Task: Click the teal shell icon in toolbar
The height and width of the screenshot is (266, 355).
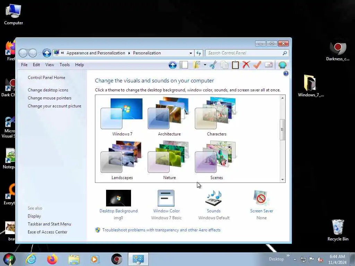Action: [x=282, y=65]
